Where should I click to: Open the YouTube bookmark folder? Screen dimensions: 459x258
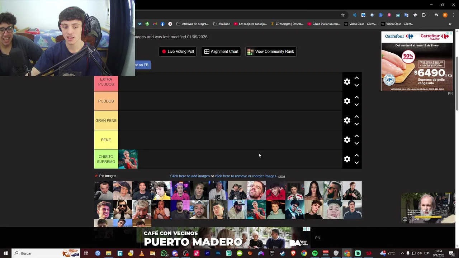(x=222, y=24)
